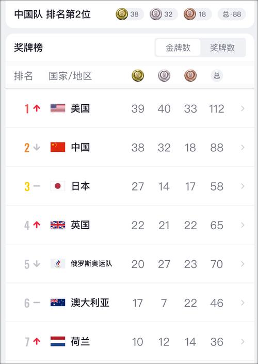Click the gold medal column header icon
This screenshot has width=258, height=364.
[138, 76]
